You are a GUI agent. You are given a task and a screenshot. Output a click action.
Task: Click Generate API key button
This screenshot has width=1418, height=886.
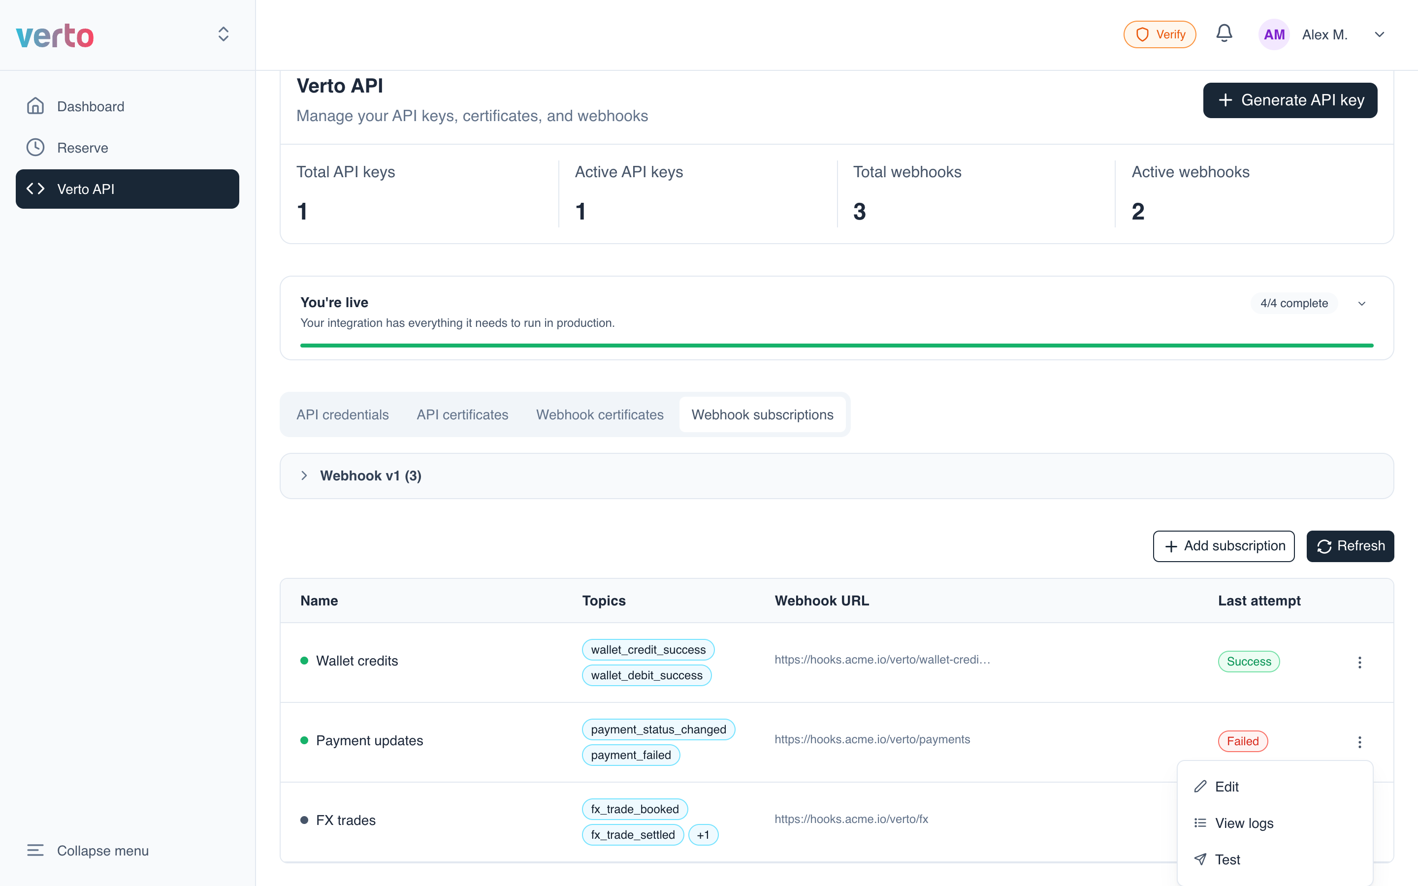(x=1289, y=100)
